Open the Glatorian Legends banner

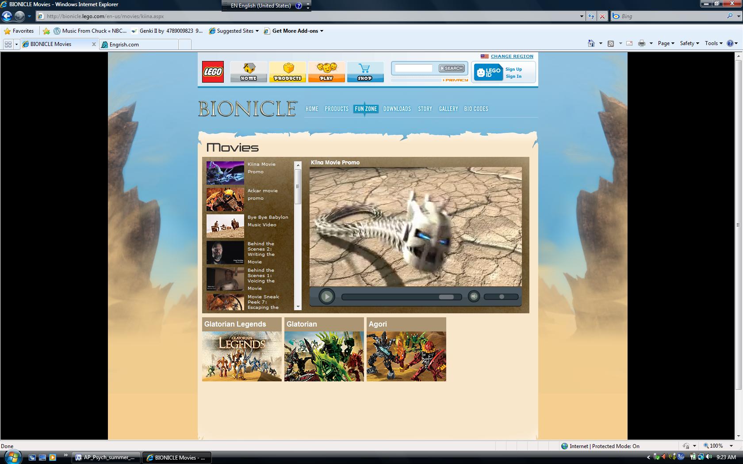242,349
